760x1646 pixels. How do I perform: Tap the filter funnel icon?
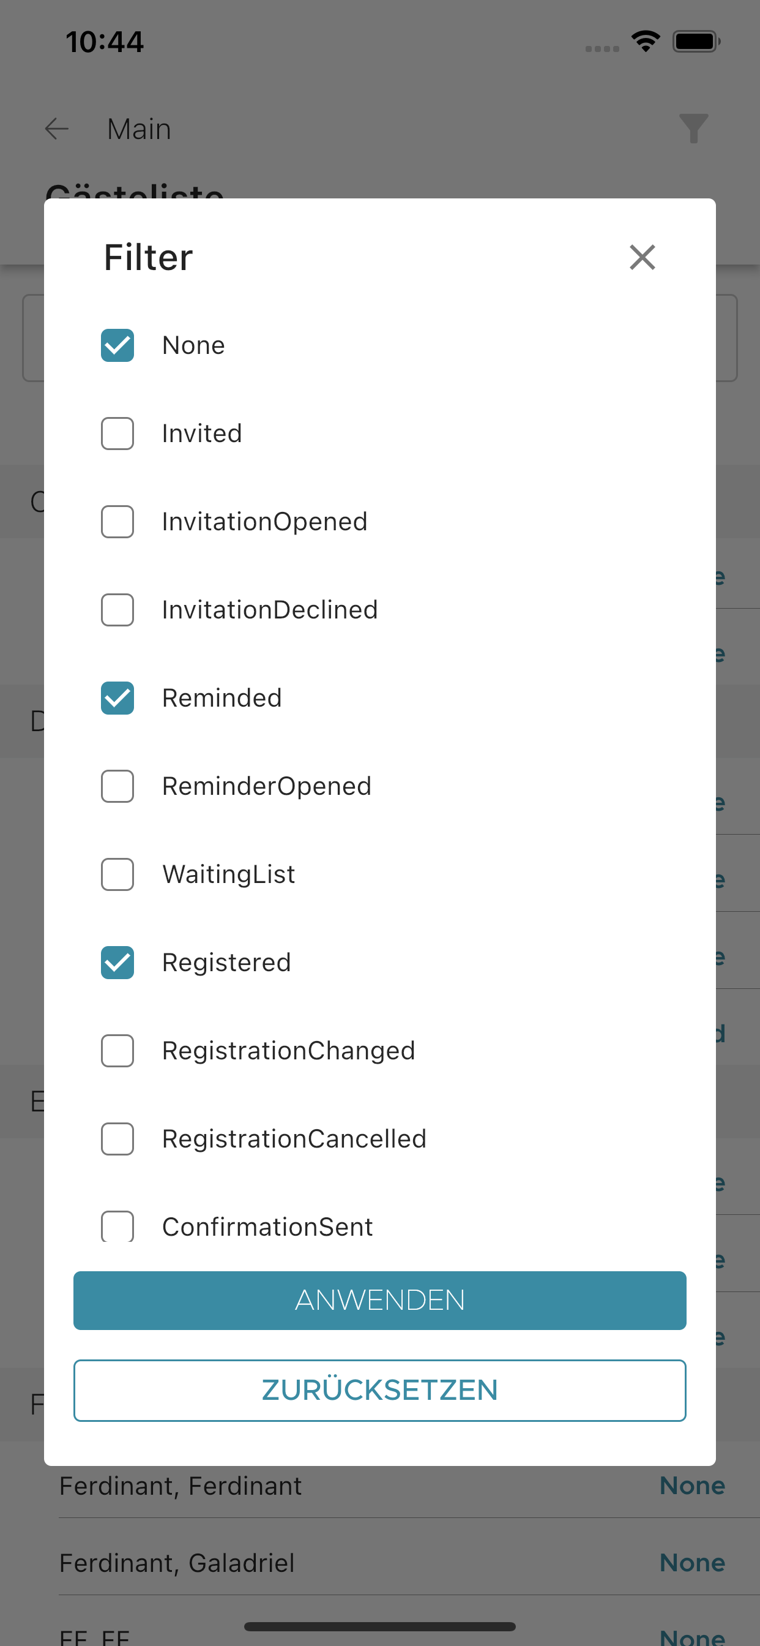(x=693, y=129)
